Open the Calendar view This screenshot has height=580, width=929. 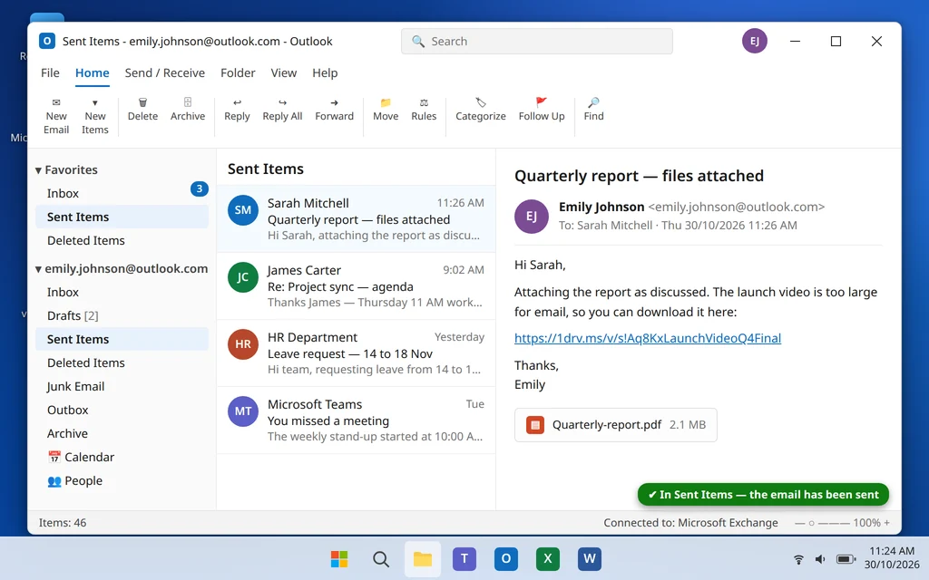pyautogui.click(x=122, y=458)
